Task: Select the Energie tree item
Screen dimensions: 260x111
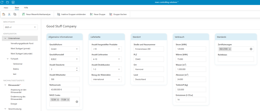Action: pos(14,104)
